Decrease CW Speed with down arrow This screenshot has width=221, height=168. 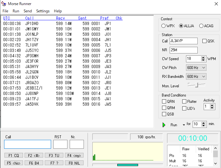tap(203, 60)
